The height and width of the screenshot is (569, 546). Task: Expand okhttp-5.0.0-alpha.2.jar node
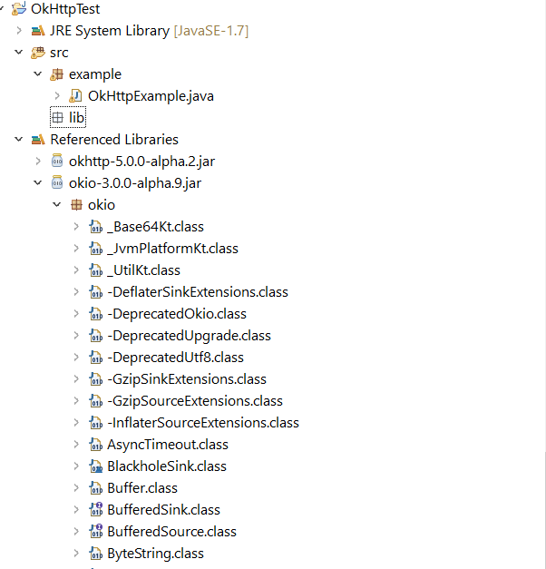coord(38,161)
